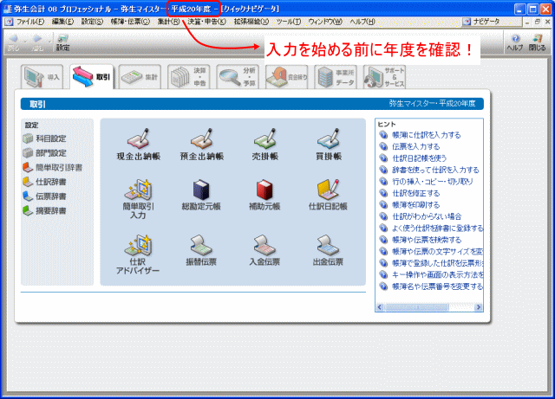Switch to the 決算・申告 tab
This screenshot has width=555, height=399.
189,77
